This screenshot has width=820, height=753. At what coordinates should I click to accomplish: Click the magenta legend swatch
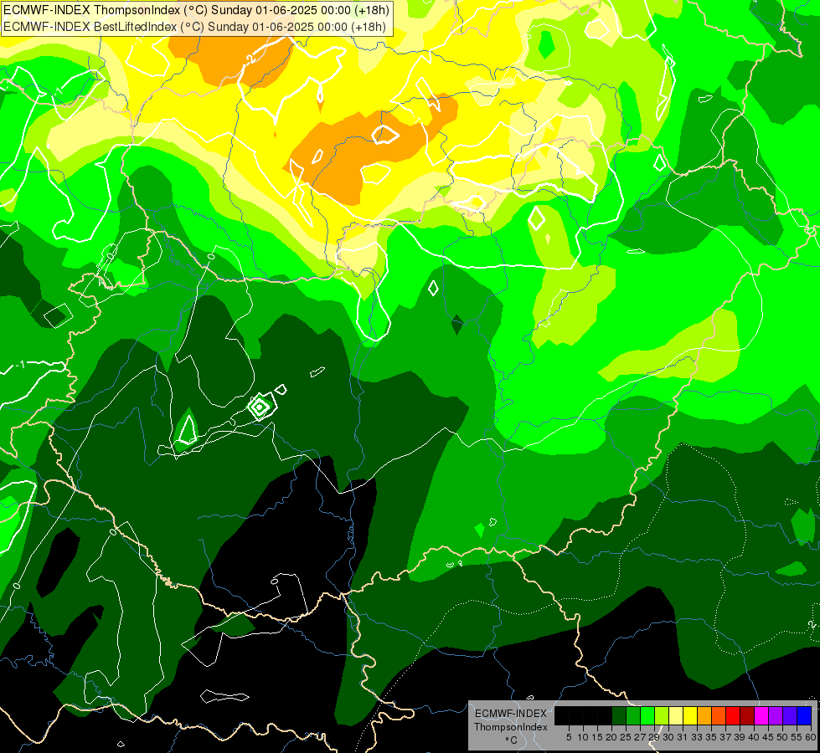pos(761,715)
